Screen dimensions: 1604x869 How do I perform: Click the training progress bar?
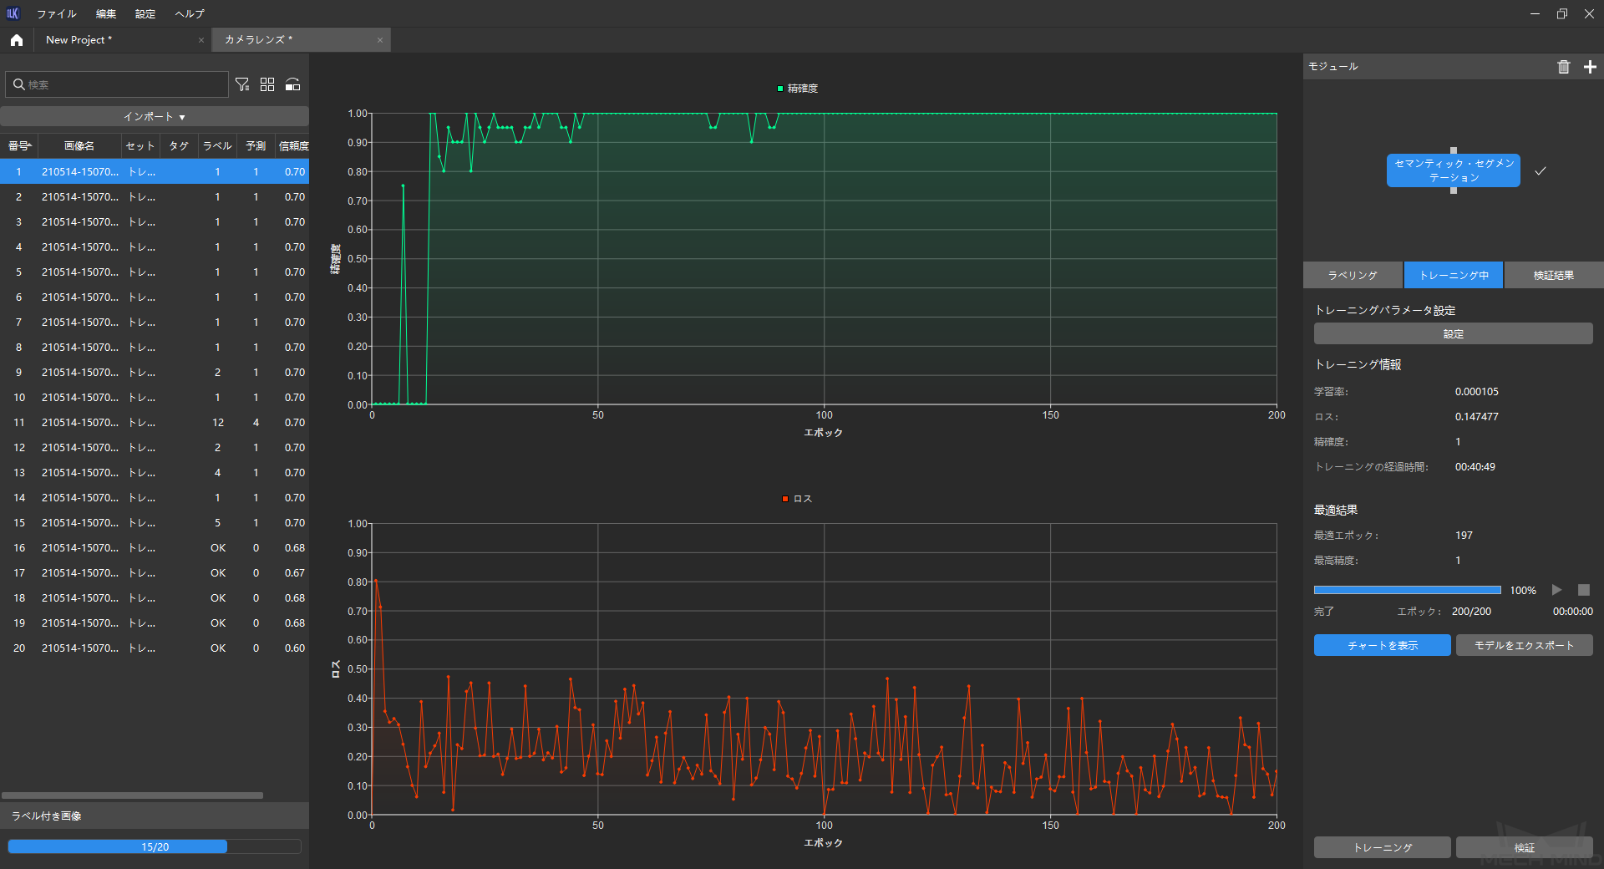point(1408,590)
